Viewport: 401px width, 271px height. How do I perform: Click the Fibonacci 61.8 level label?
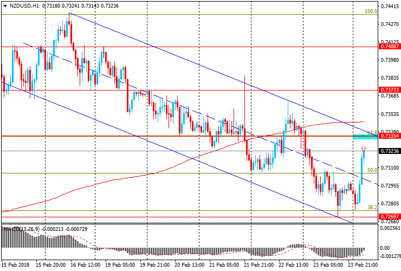click(372, 133)
